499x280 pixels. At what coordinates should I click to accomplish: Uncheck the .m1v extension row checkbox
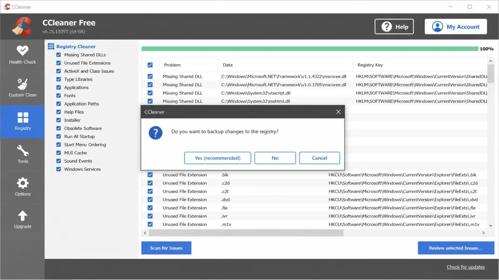tap(150, 224)
